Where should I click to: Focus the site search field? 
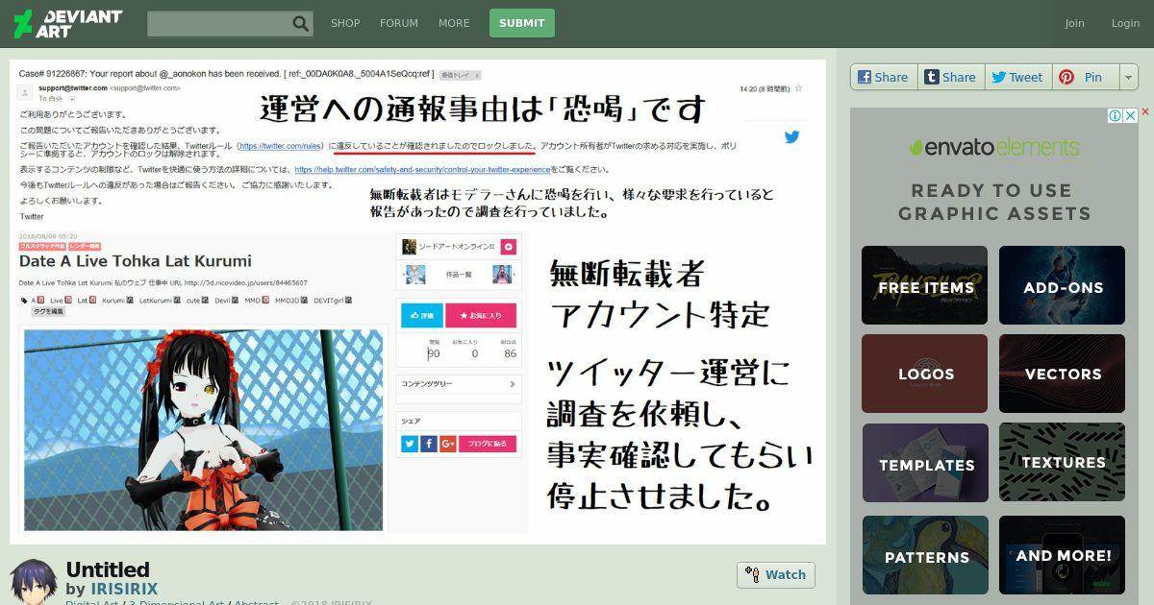[219, 24]
